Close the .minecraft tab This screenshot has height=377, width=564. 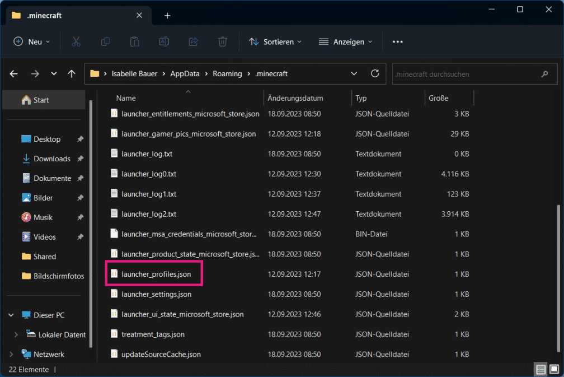(x=139, y=15)
